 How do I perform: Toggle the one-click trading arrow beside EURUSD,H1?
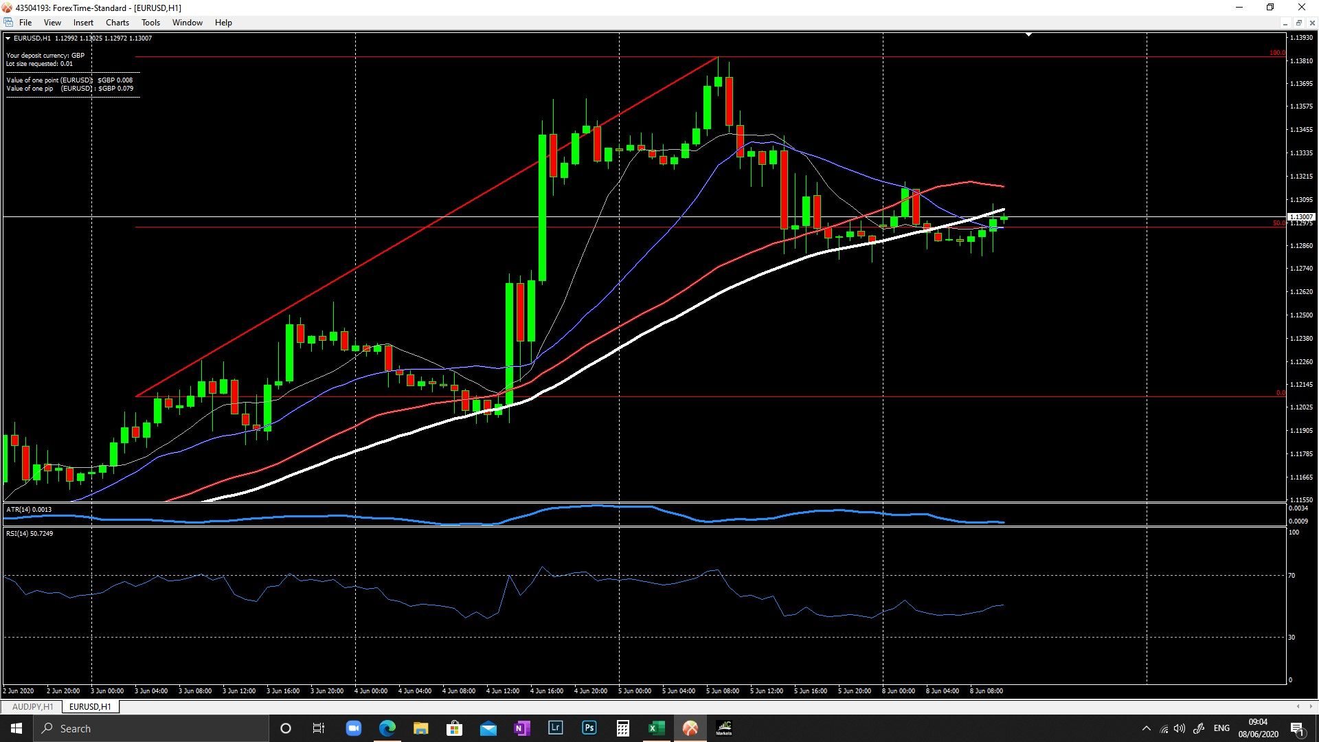(8, 38)
